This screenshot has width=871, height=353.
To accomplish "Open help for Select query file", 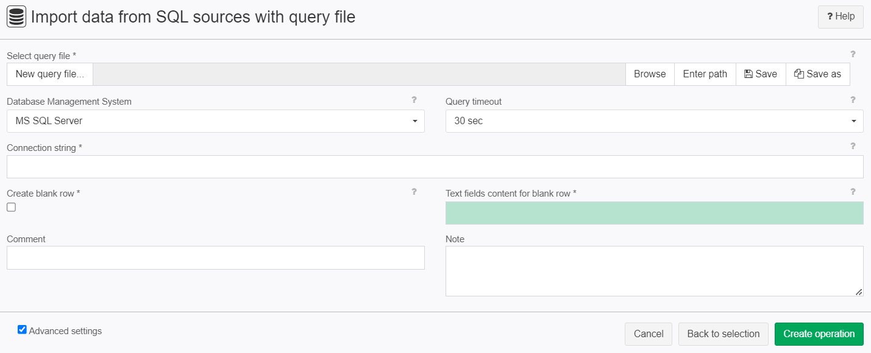I will pyautogui.click(x=853, y=54).
